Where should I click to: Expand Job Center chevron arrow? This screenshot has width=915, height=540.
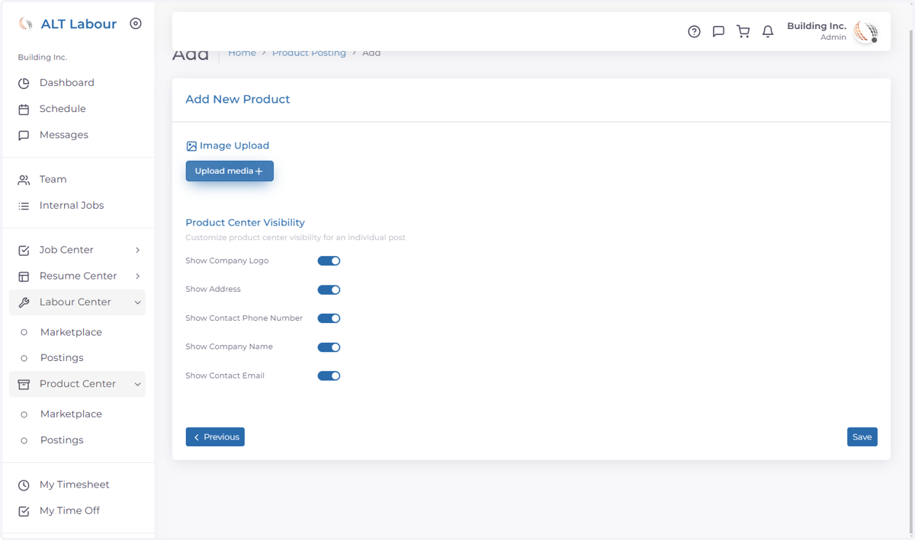point(137,250)
